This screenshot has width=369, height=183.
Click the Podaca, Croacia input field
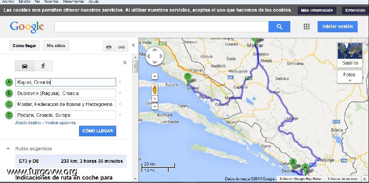click(65, 115)
